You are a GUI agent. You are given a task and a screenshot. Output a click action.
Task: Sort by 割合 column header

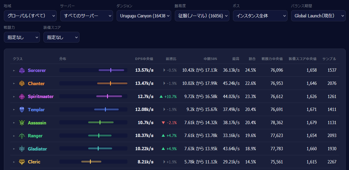coord(252,59)
